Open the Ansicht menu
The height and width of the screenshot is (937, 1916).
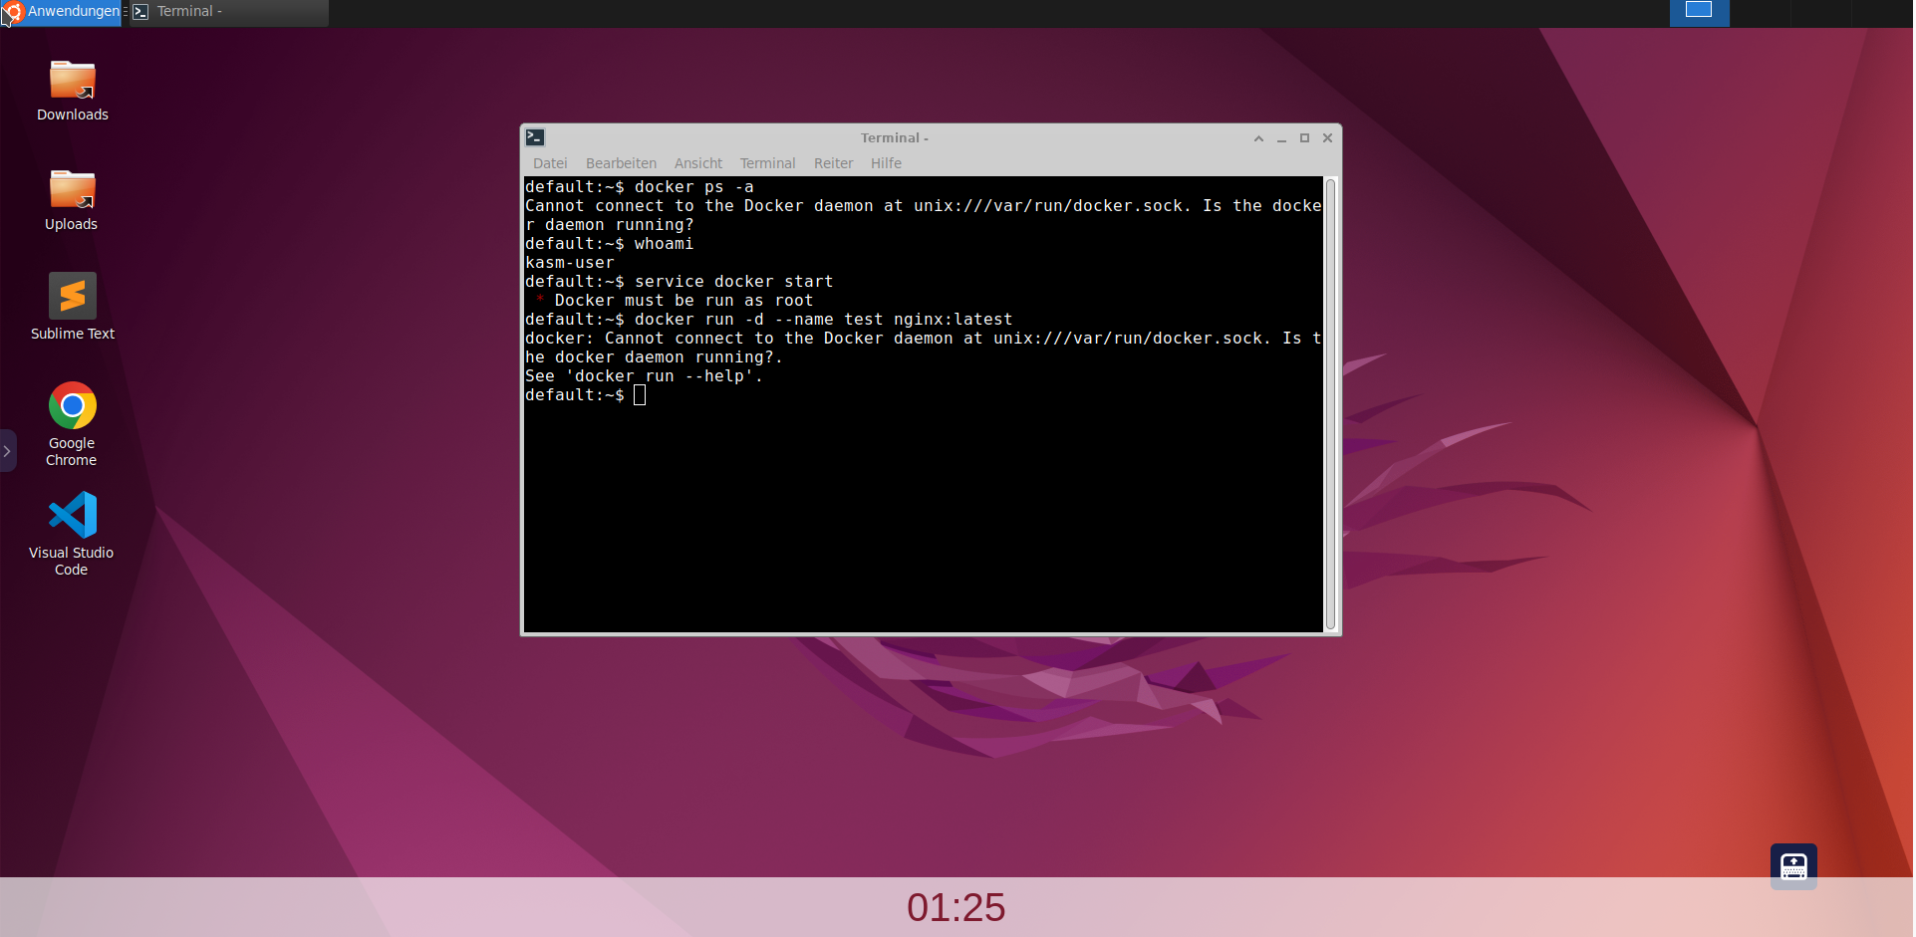[x=697, y=163]
